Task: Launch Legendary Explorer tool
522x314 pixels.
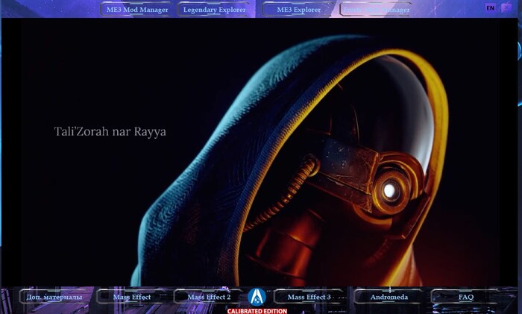Action: point(215,10)
